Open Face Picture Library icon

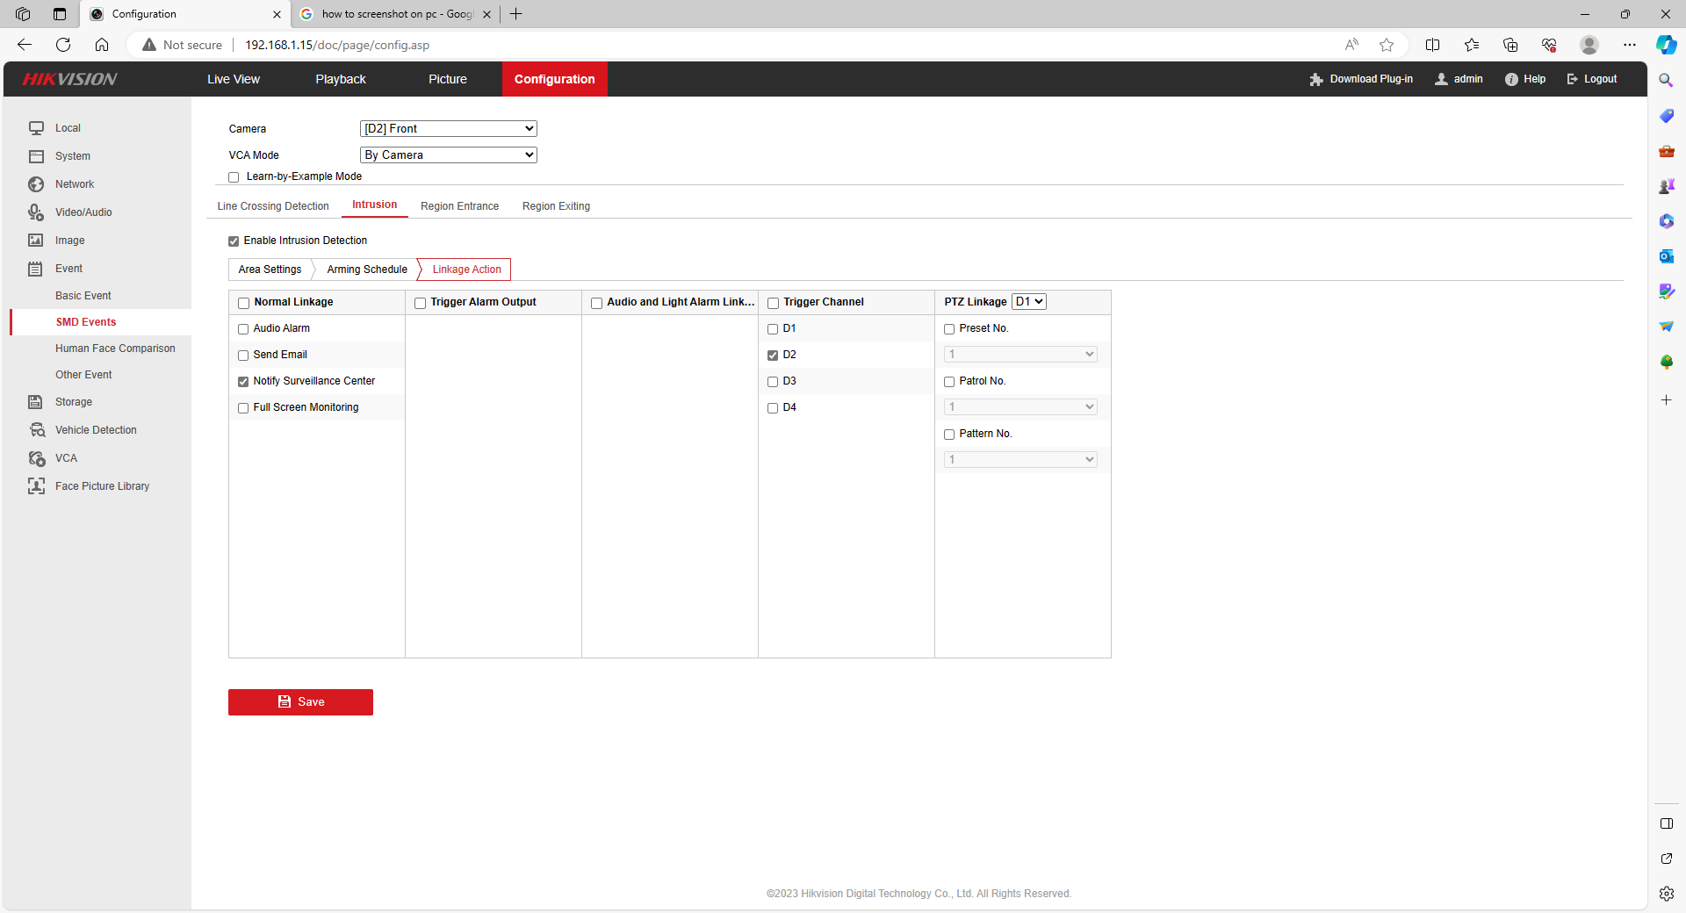pyautogui.click(x=37, y=486)
